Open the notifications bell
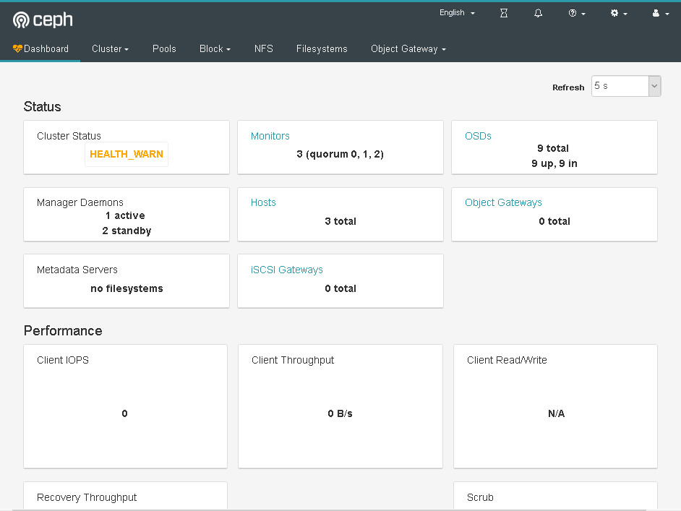681x511 pixels. click(x=538, y=14)
